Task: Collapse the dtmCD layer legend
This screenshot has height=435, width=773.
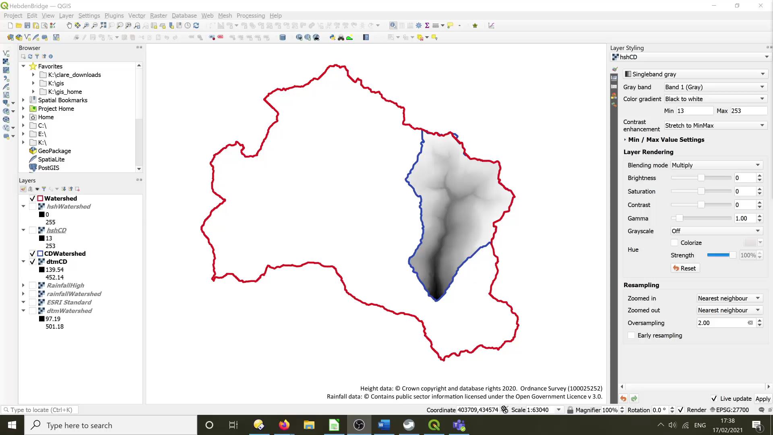Action: (23, 261)
